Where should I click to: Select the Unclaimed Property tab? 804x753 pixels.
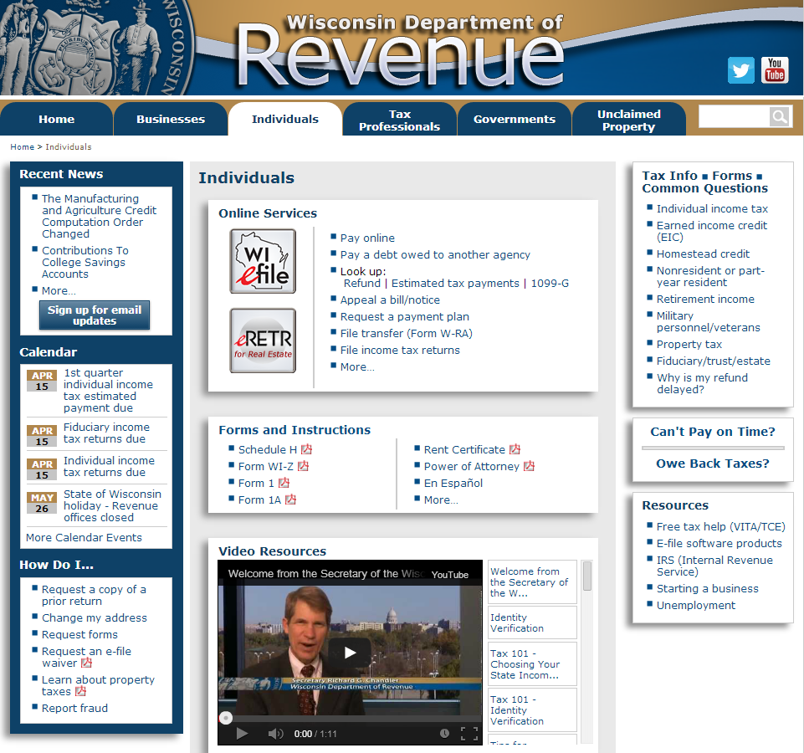pos(628,120)
